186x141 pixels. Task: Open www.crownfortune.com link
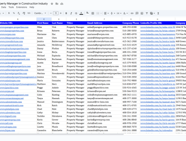click(x=11, y=42)
